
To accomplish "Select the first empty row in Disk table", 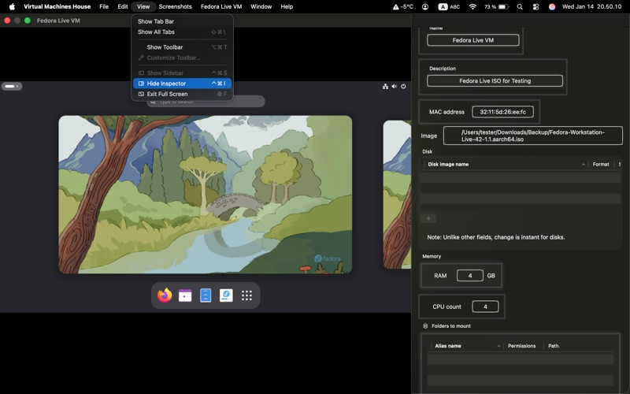I will (521, 177).
